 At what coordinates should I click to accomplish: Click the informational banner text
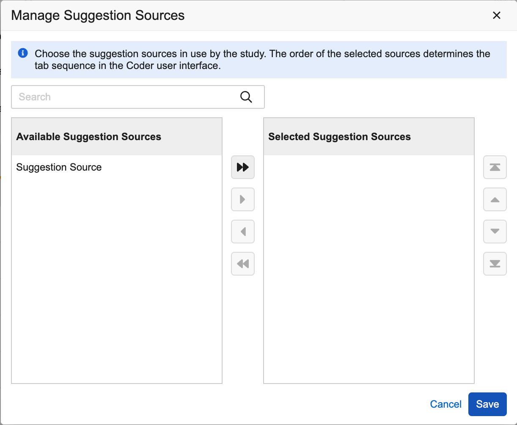[x=262, y=60]
